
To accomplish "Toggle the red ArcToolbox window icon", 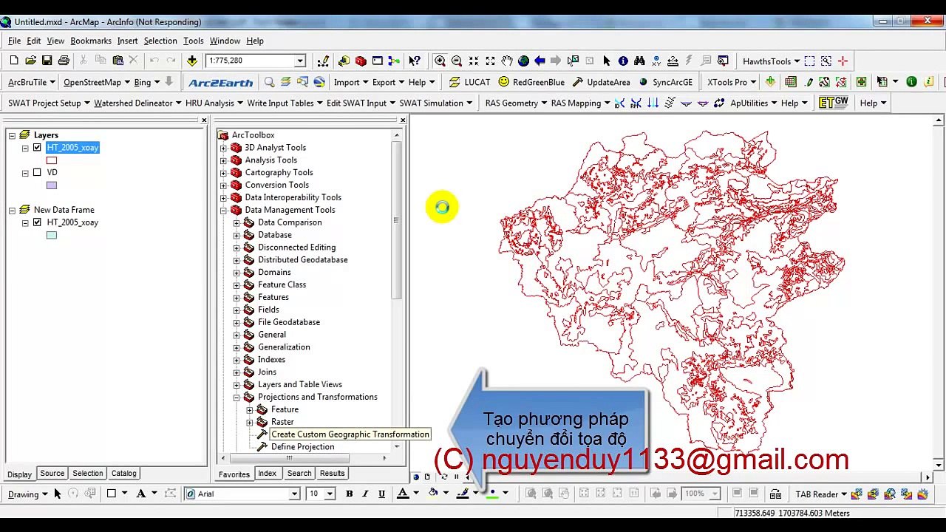I will point(361,61).
